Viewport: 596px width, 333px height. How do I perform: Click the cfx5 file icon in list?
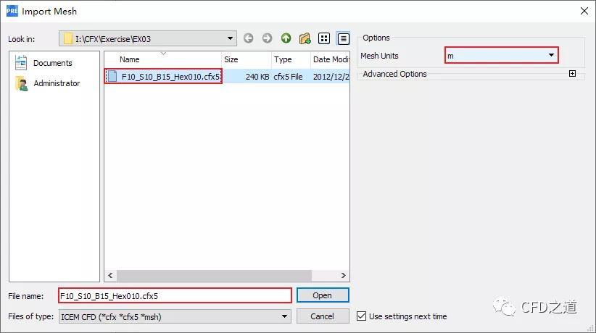pos(112,76)
